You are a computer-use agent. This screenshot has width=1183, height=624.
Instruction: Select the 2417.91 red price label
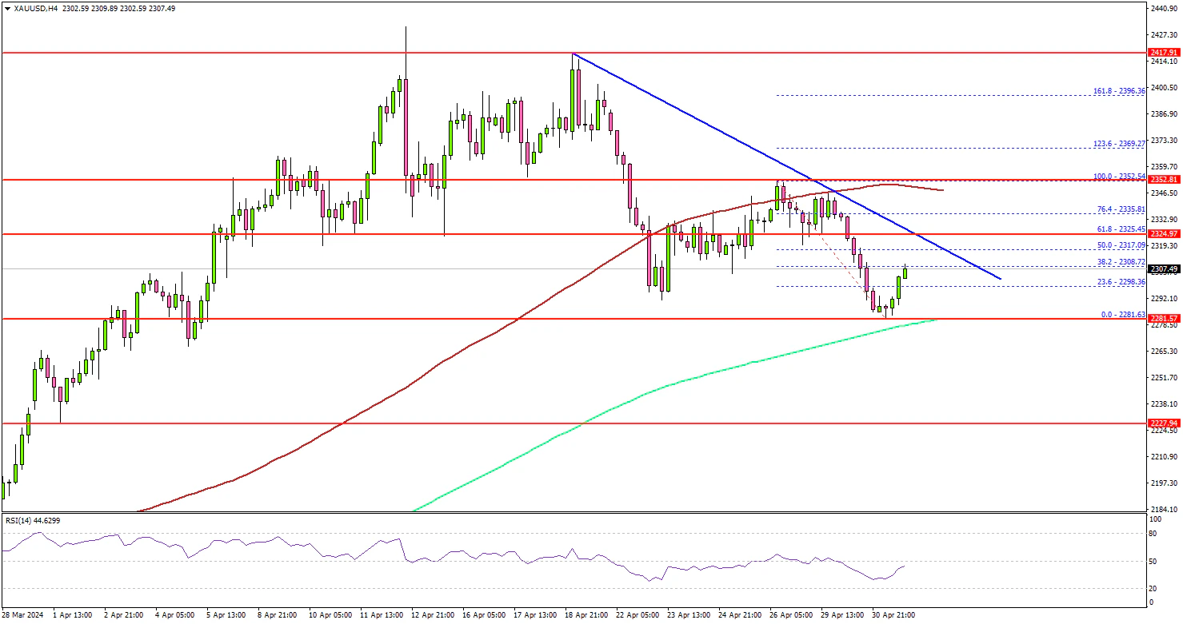(x=1164, y=53)
